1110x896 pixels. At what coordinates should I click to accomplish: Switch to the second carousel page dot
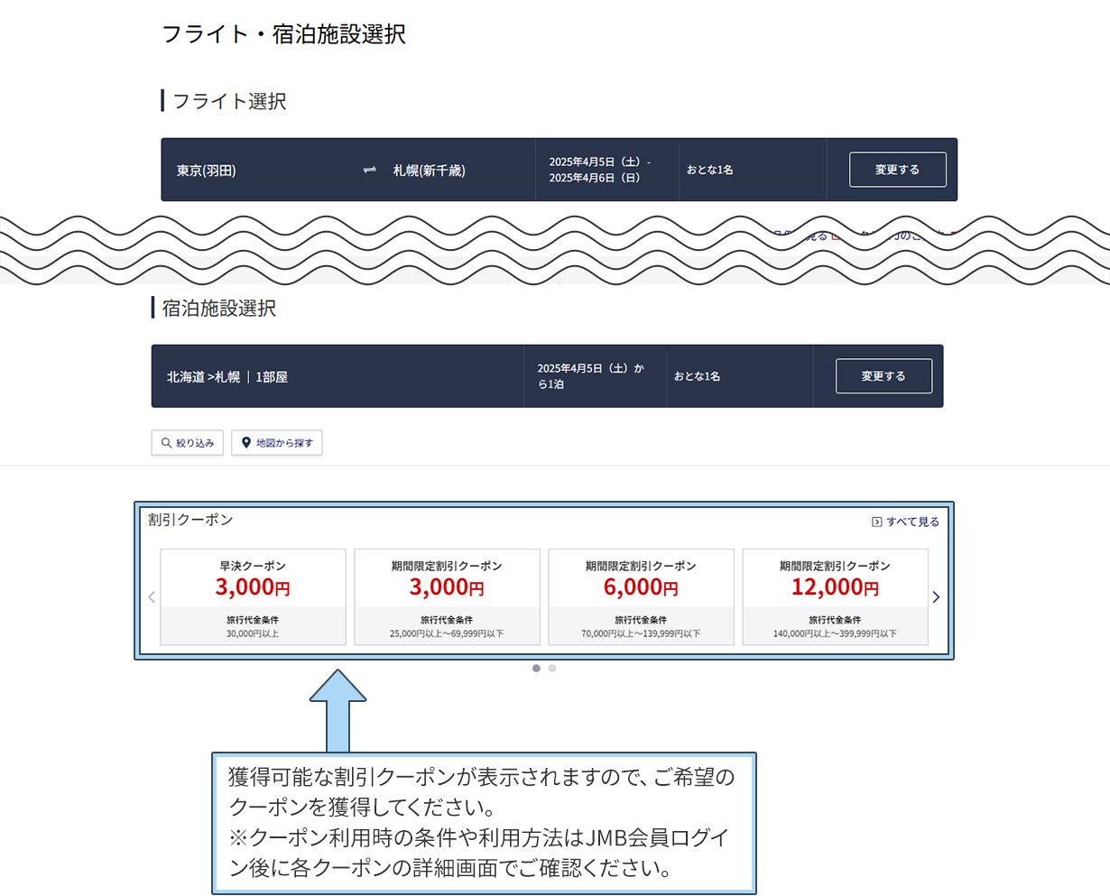pyautogui.click(x=552, y=669)
